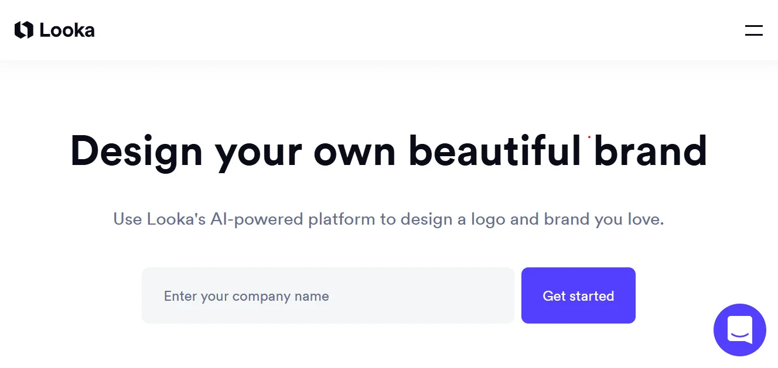Select the purple Get started call-to-action
The height and width of the screenshot is (368, 778).
[x=578, y=295]
